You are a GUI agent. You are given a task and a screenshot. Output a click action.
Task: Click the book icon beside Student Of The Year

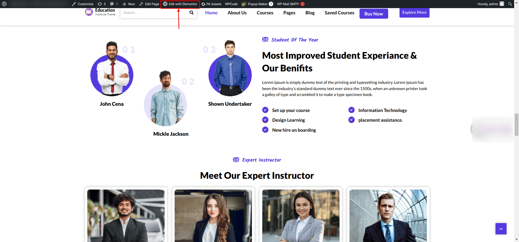(265, 40)
